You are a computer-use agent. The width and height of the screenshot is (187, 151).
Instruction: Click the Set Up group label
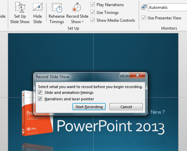pyautogui.click(x=73, y=28)
